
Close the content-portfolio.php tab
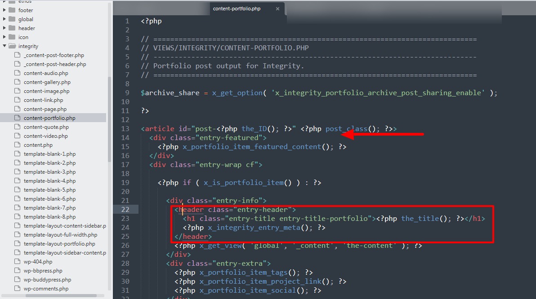click(277, 9)
